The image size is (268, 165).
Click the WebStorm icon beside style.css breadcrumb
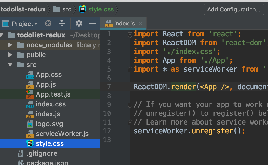coord(82,9)
